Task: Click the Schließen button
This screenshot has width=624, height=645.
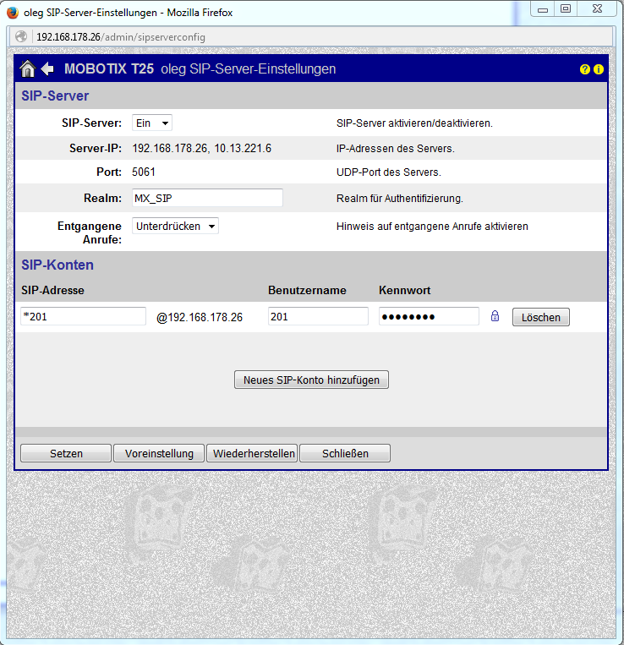Action: [345, 453]
